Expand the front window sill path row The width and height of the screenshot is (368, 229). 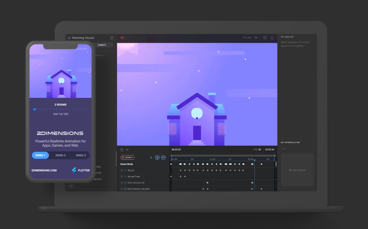tap(122, 189)
